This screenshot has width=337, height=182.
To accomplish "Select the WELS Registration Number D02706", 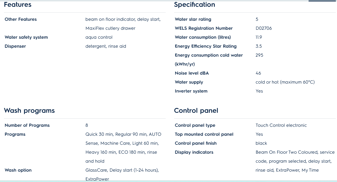I will (264, 28).
